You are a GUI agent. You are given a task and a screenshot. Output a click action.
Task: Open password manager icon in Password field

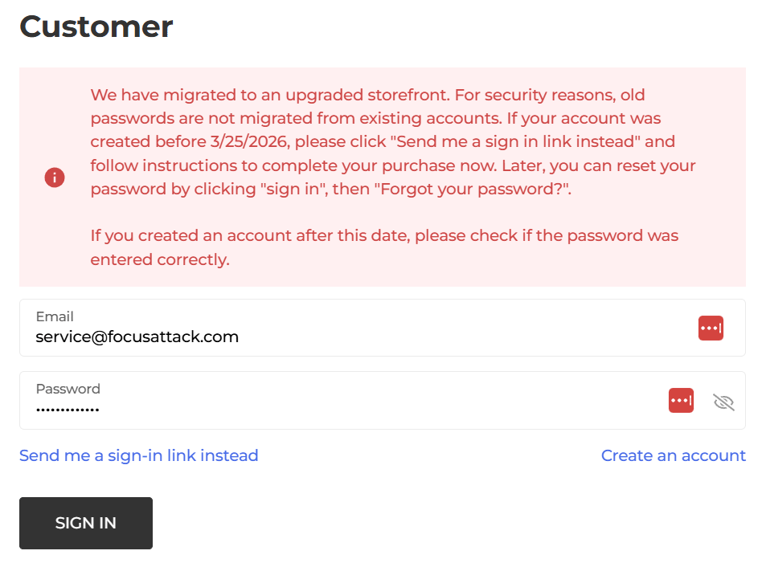[x=681, y=400]
